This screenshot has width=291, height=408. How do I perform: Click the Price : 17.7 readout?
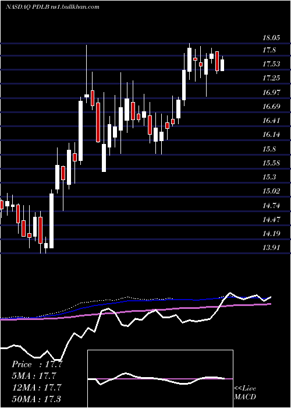(37, 364)
